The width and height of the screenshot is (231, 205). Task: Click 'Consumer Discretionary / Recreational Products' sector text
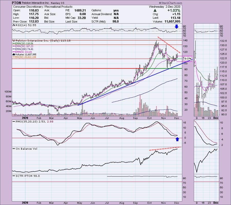(43, 7)
